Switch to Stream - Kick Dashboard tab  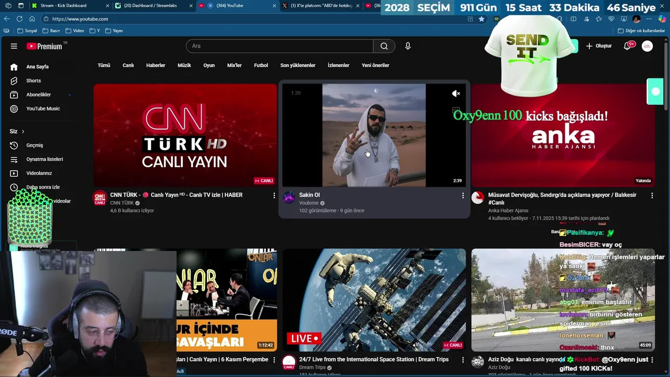(x=70, y=6)
